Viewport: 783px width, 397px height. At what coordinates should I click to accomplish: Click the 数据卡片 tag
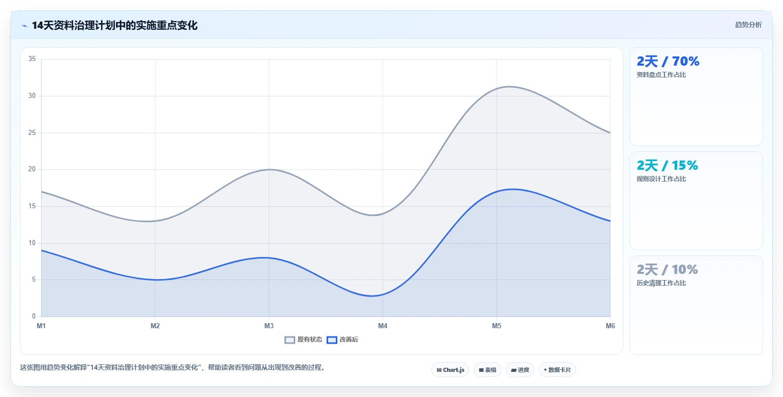coord(557,370)
